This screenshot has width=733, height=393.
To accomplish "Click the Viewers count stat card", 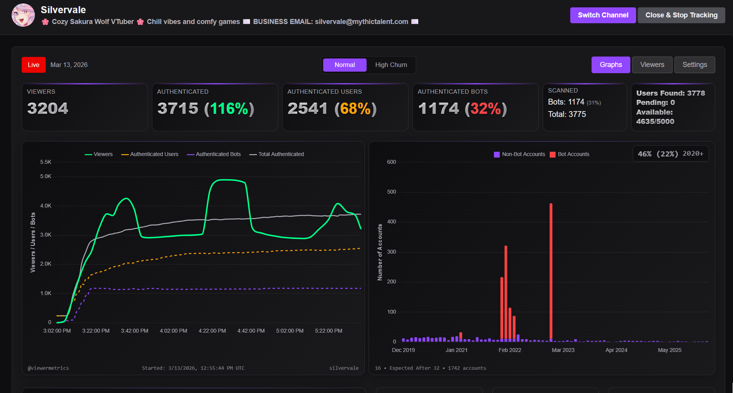I will 85,107.
